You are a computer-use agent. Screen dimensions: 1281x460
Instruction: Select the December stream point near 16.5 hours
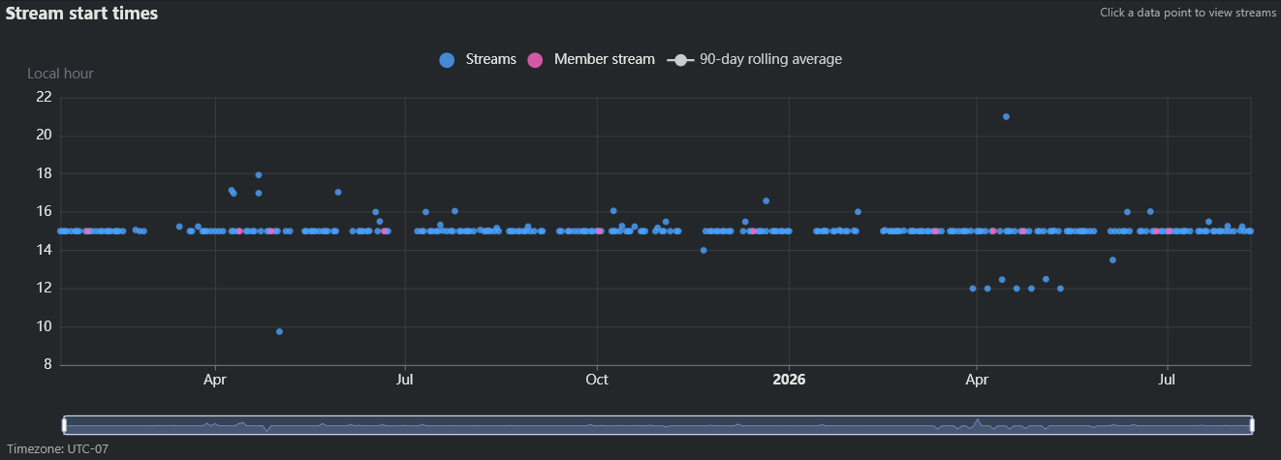(765, 200)
